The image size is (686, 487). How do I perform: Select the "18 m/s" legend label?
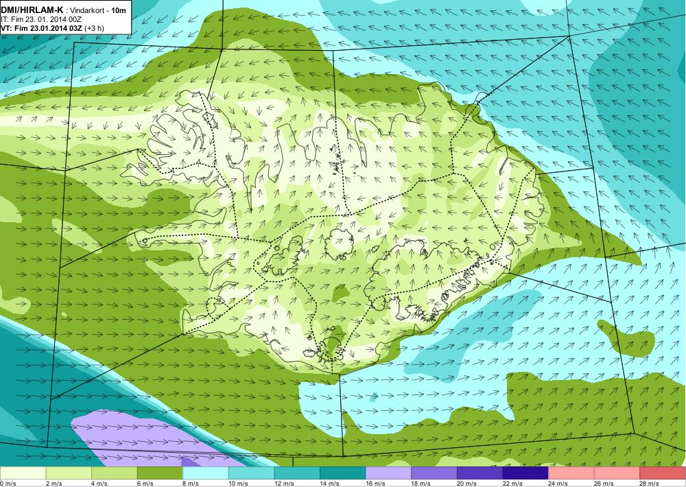421,484
